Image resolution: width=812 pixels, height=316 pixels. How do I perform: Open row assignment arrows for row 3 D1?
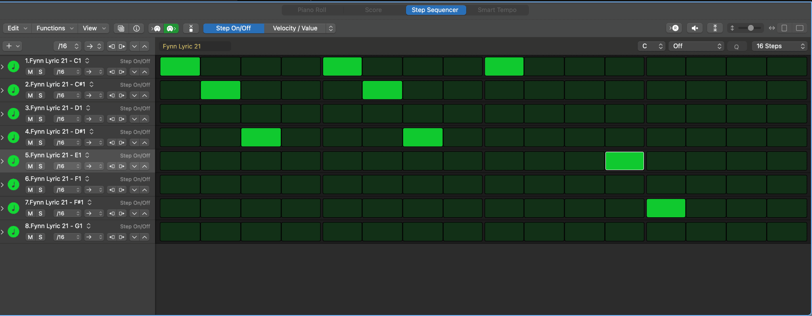click(x=88, y=108)
